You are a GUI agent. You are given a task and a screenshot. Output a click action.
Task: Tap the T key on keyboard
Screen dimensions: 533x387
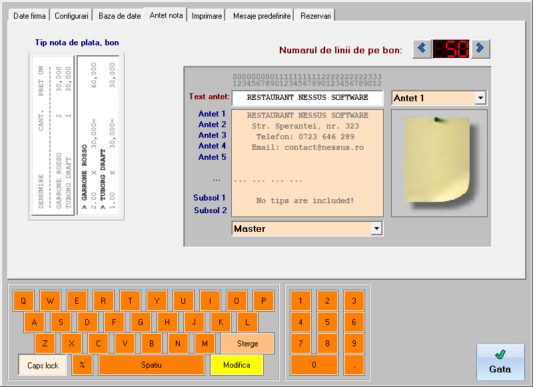tap(130, 300)
